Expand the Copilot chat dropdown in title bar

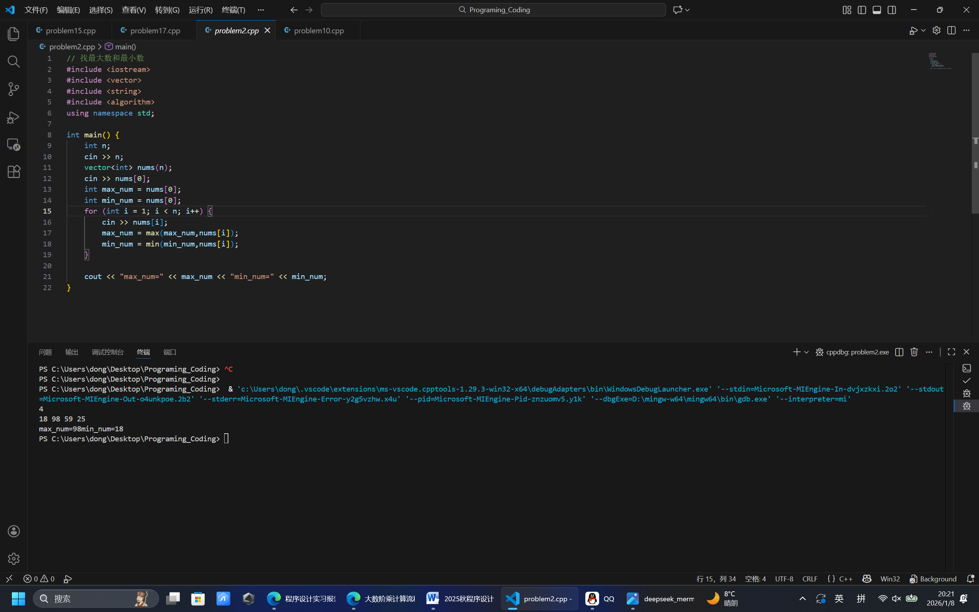tap(687, 10)
